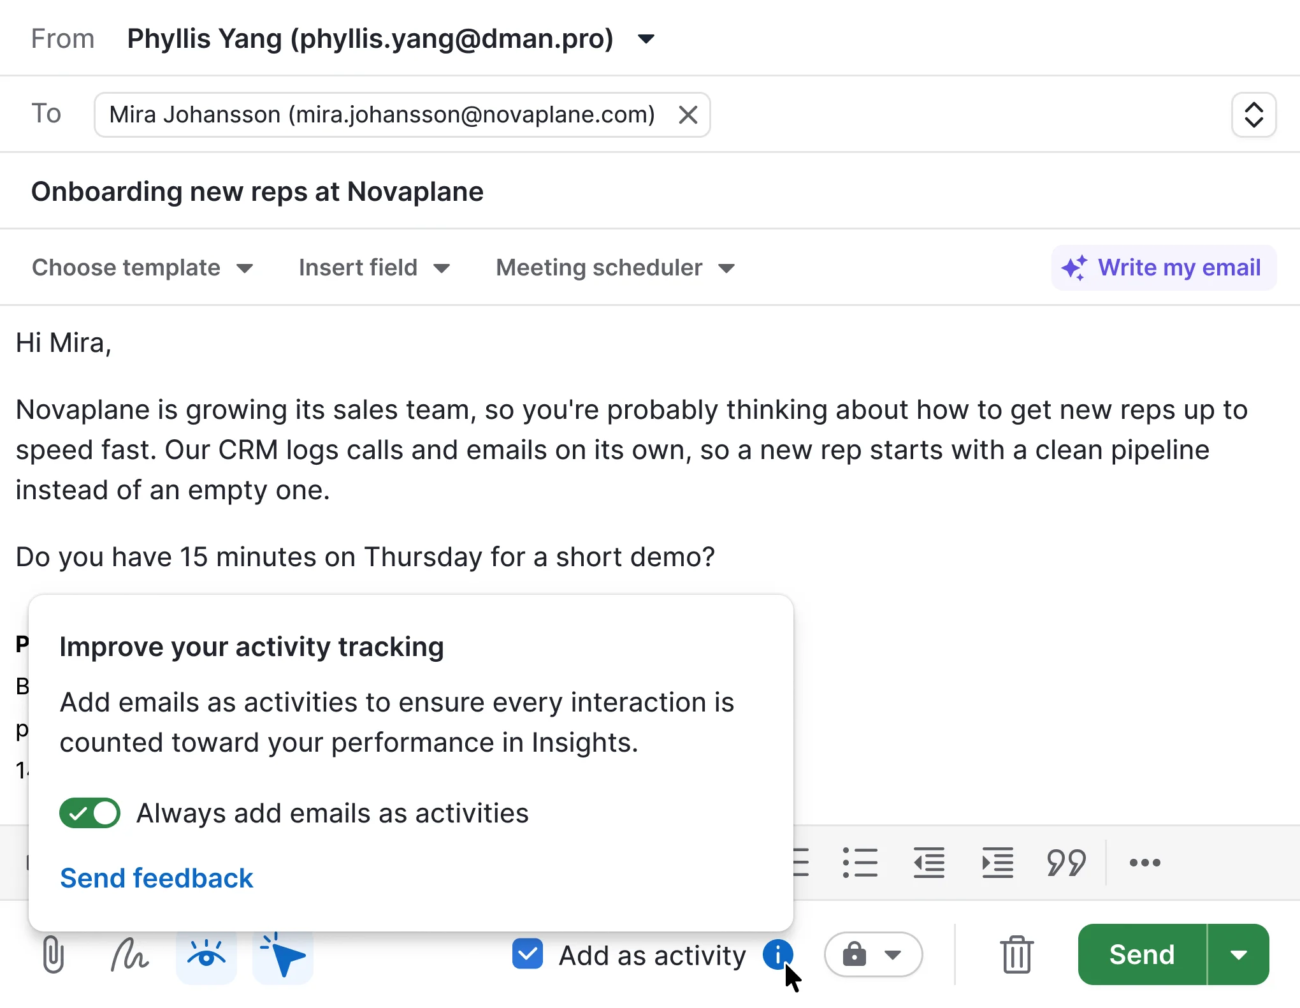Attach a file with the paperclip icon
Screen dimensions: 1300x1008
pyautogui.click(x=54, y=954)
